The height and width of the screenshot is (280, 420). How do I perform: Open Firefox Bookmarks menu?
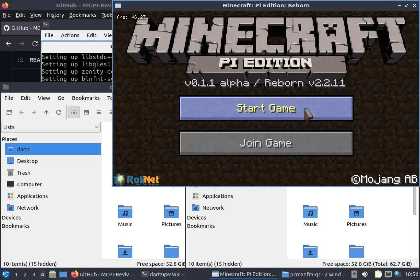pyautogui.click(x=83, y=15)
